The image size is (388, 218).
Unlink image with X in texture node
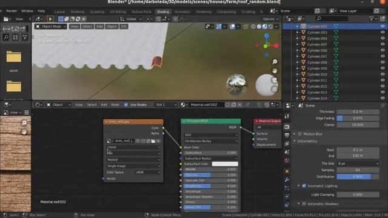click(159, 141)
